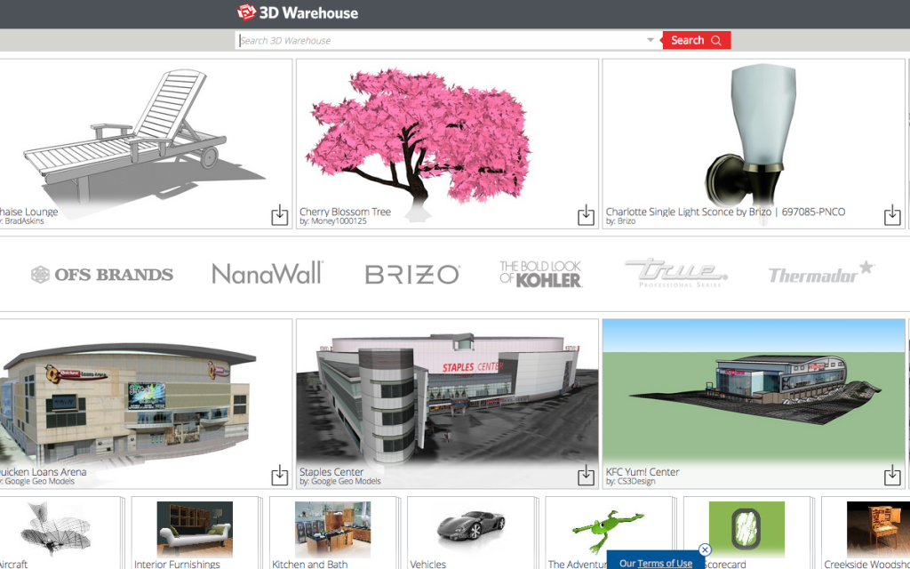Screen dimensions: 910x569
Task: Click the 3D Warehouse logo
Action: pyautogui.click(x=298, y=12)
